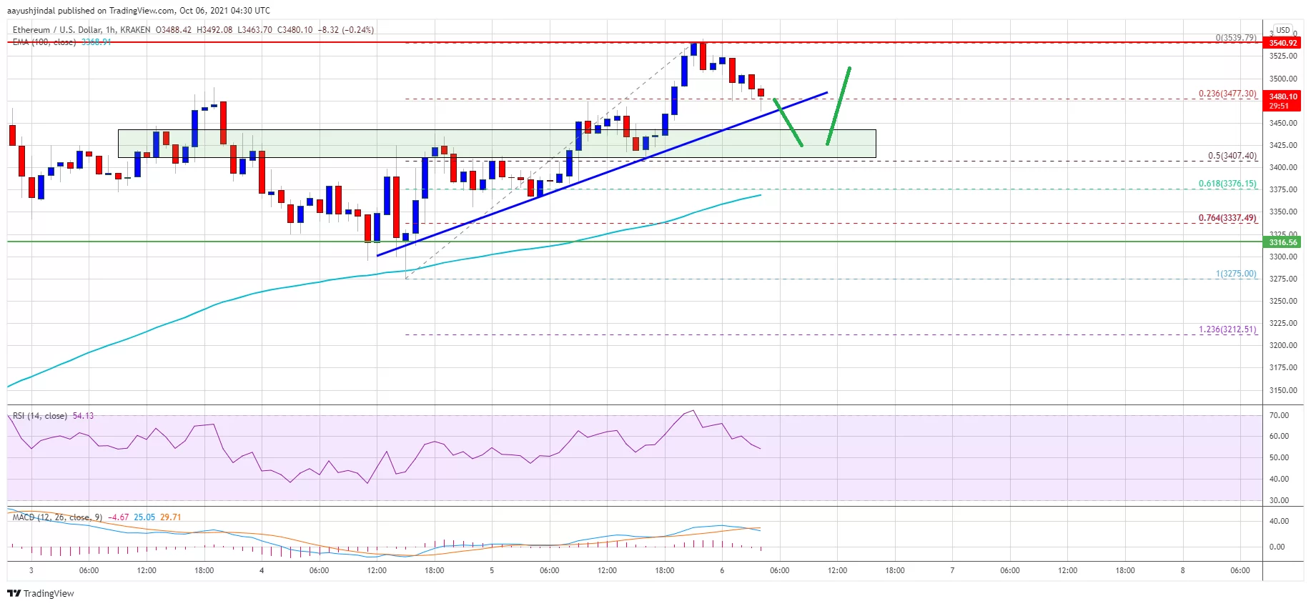This screenshot has height=606, width=1311.
Task: Click the green 3316.56 price label
Action: 1282,242
